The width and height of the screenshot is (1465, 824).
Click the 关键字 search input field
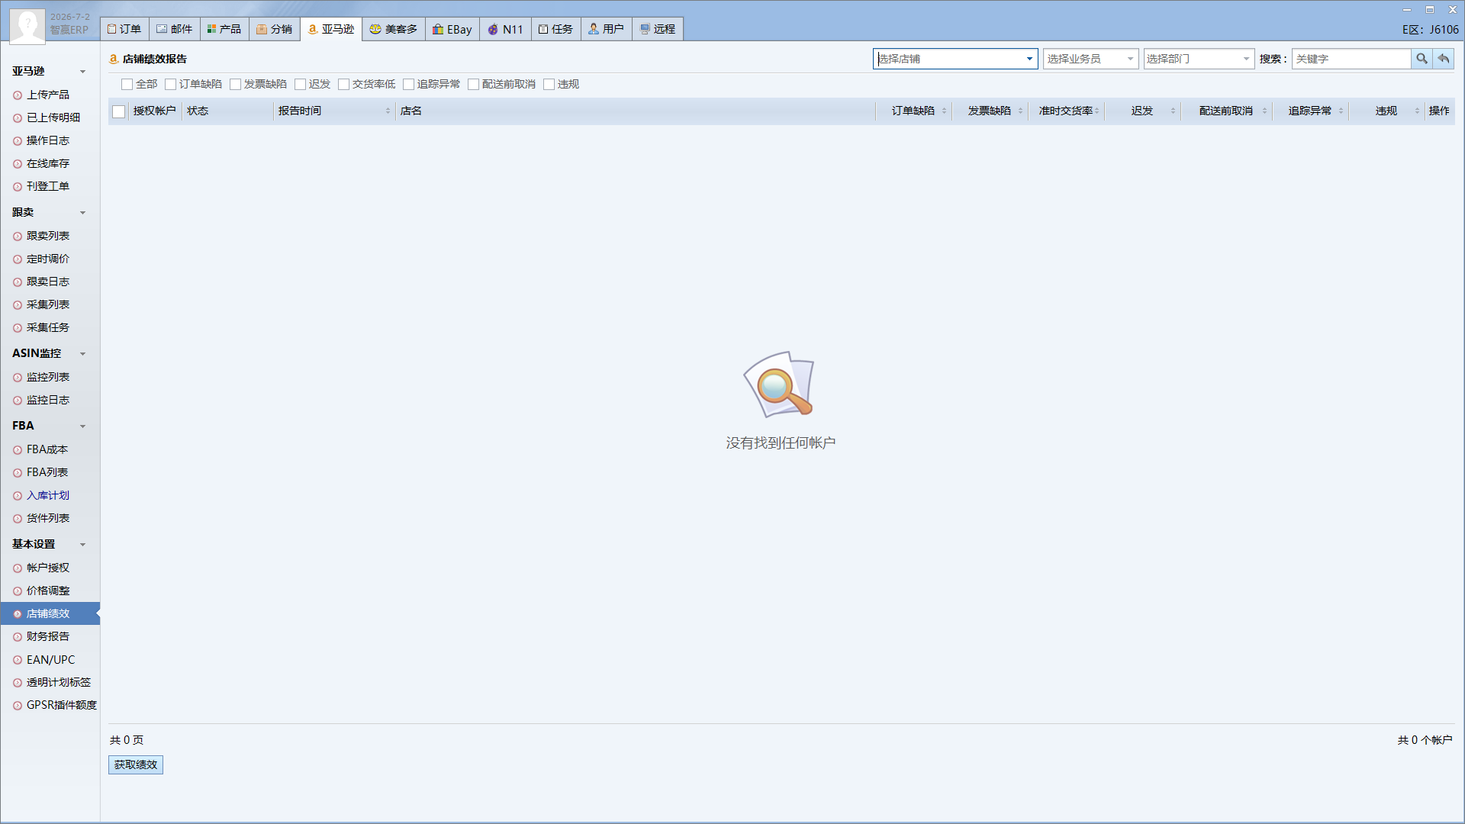click(1351, 59)
